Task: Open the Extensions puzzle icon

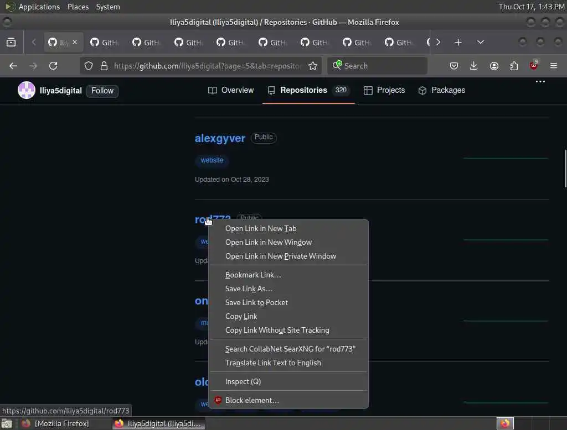Action: coord(514,66)
